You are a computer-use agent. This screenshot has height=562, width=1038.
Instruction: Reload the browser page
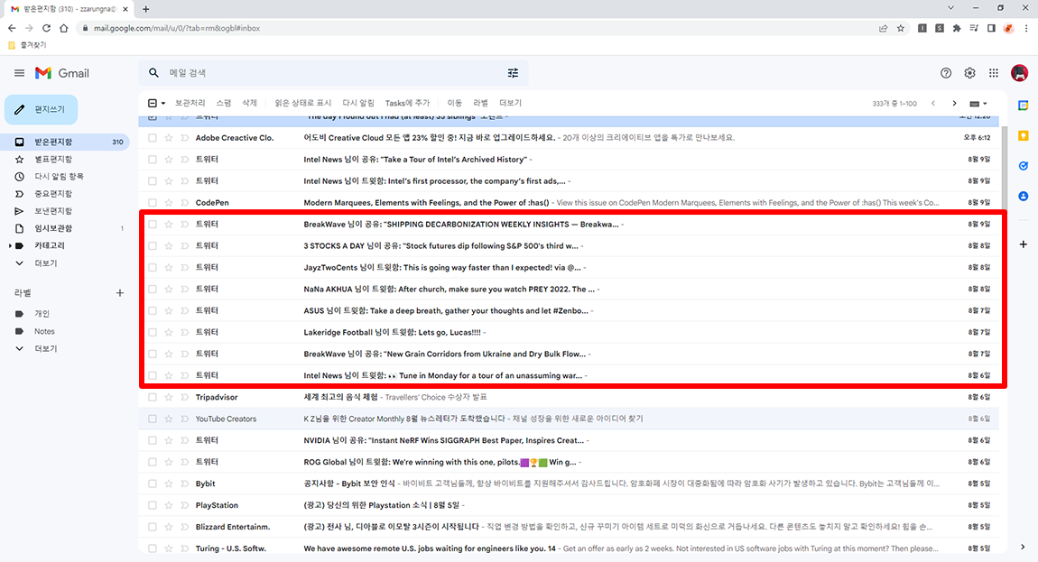[46, 28]
